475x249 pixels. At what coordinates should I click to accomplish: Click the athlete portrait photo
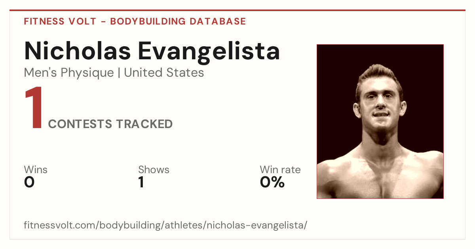pos(380,121)
